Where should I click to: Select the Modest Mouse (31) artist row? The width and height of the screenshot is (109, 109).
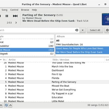click(x=27, y=50)
